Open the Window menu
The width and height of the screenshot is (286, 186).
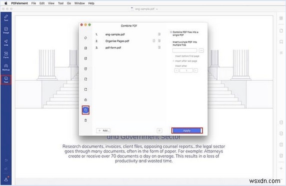pos(79,3)
